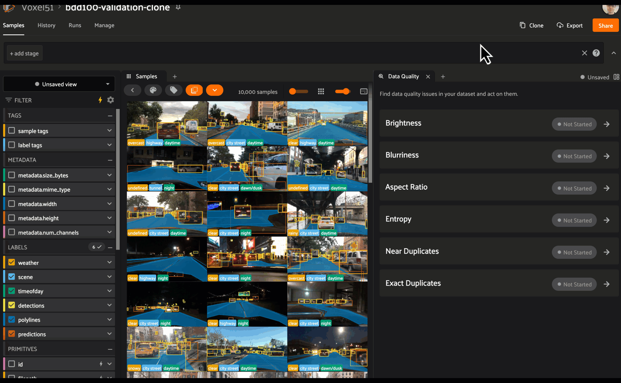Click the add stage button
Viewport: 621px width, 383px height.
pyautogui.click(x=24, y=53)
